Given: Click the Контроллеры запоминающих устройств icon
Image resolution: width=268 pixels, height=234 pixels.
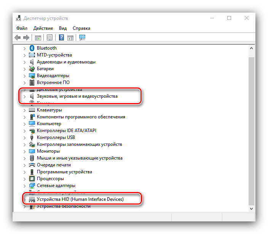Looking at the screenshot, I should 32,144.
